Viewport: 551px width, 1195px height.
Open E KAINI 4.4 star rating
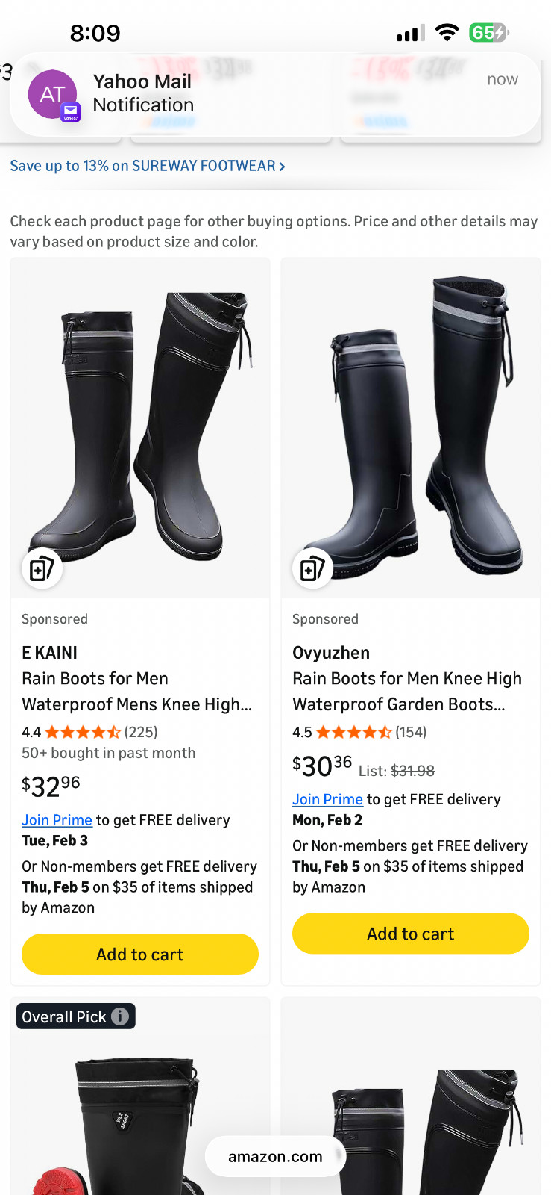82,732
